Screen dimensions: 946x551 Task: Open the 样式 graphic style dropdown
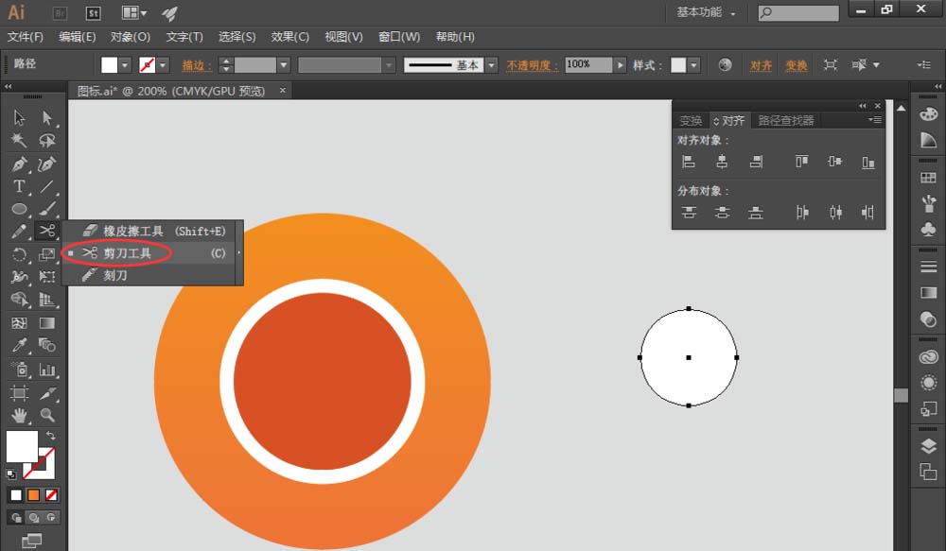pos(693,65)
